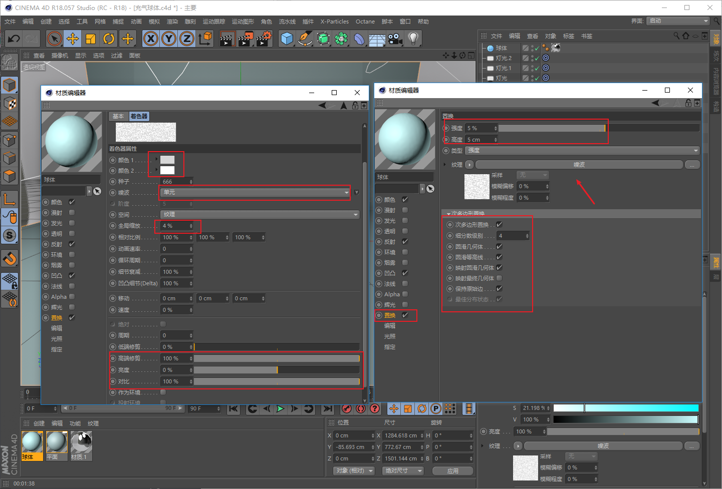Screen dimensions: 722x489
Task: Select the 置换 channel in left material editor
Action: (57, 318)
